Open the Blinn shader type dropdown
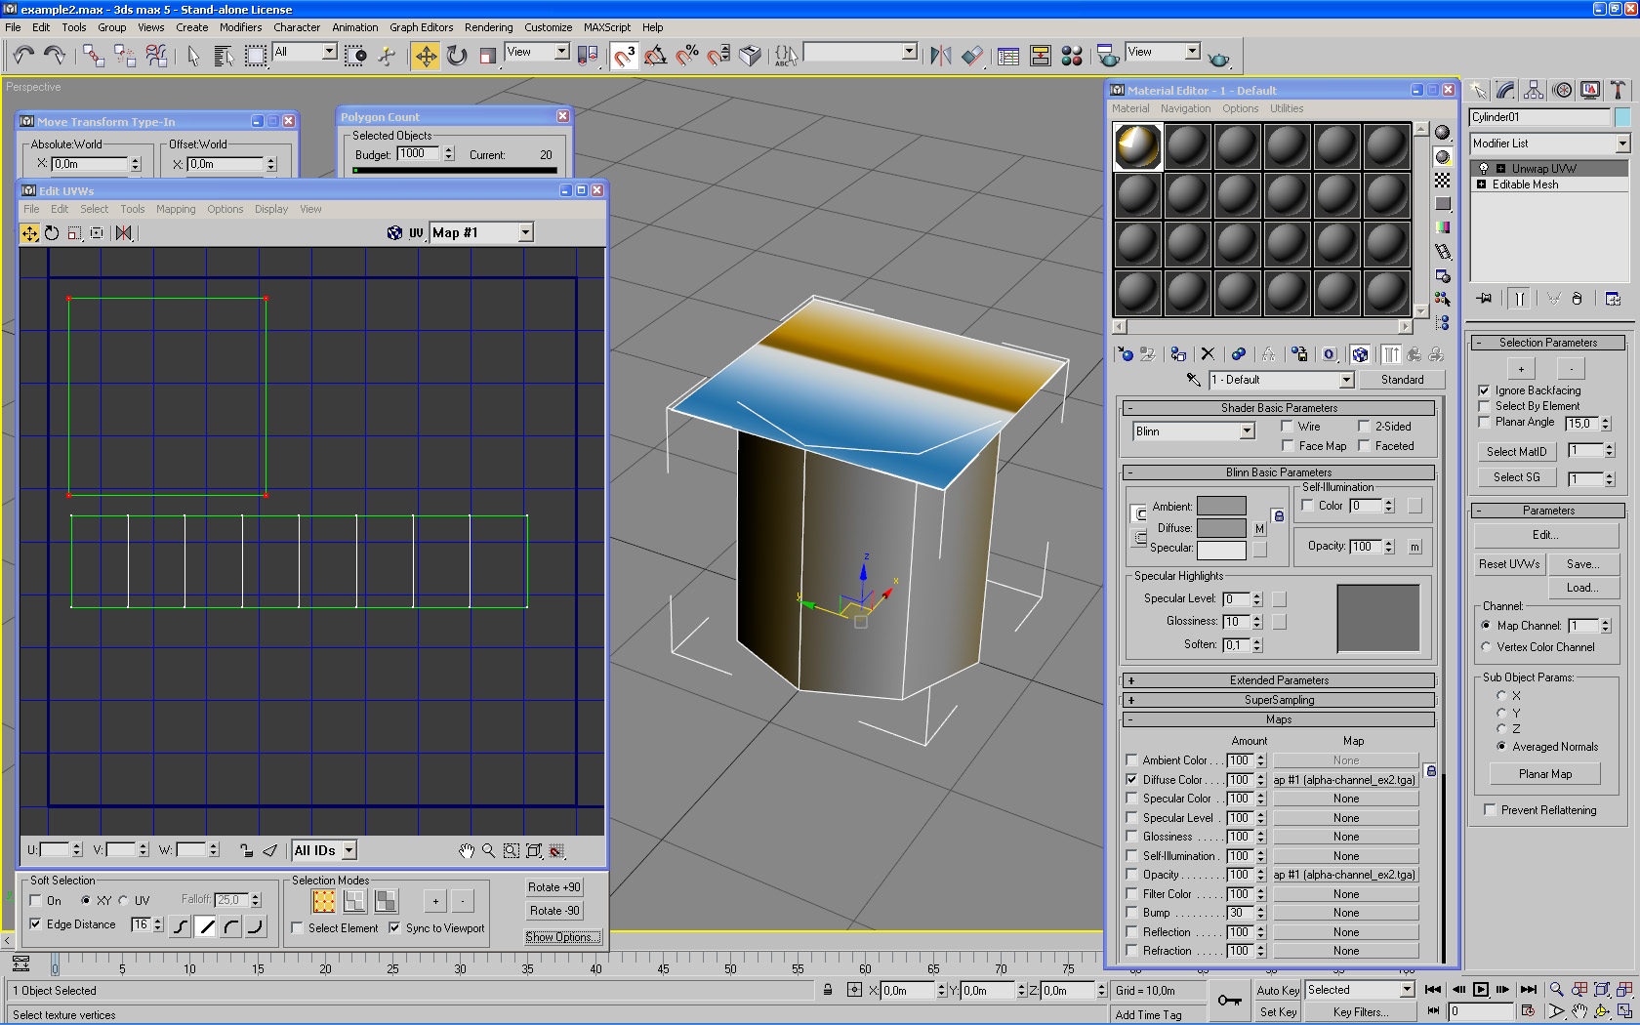 coord(1247,431)
